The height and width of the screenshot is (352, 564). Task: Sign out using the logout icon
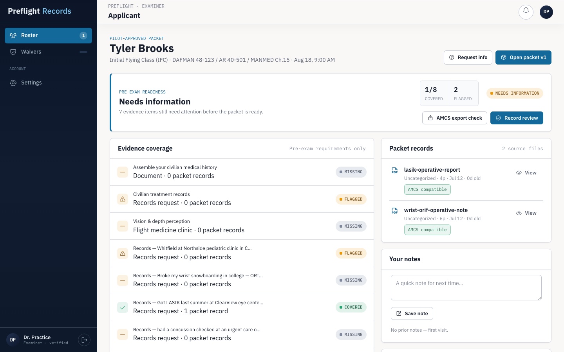84,340
